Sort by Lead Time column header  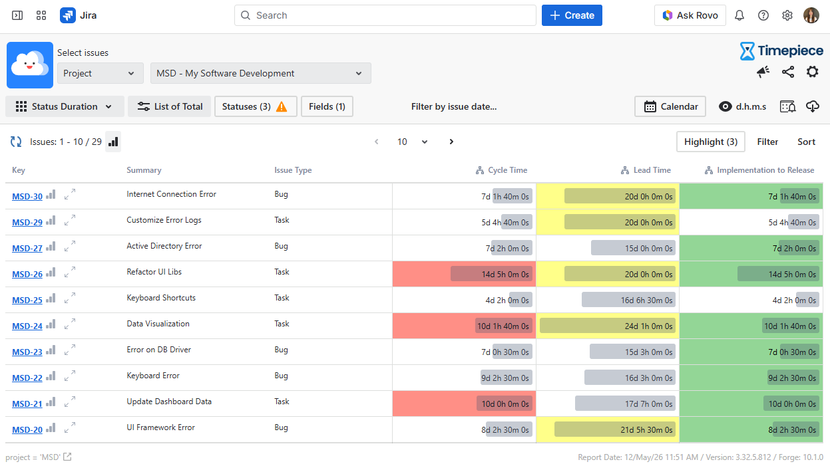tap(646, 170)
